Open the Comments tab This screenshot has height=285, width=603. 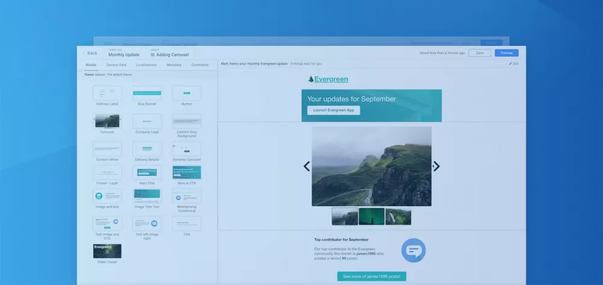(x=200, y=65)
